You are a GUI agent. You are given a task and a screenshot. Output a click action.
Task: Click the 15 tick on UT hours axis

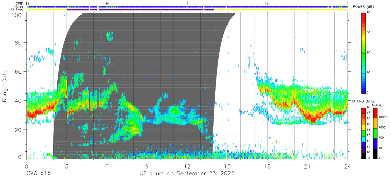227,166
